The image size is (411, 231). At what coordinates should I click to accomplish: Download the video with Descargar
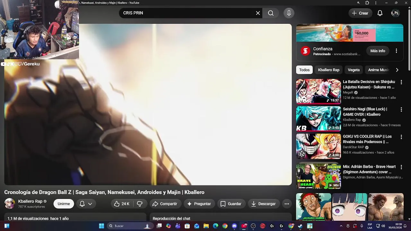pos(263,204)
